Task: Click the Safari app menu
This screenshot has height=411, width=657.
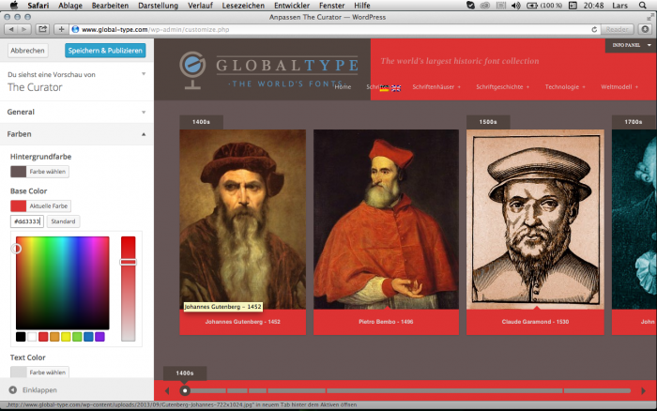Action: 38,6
